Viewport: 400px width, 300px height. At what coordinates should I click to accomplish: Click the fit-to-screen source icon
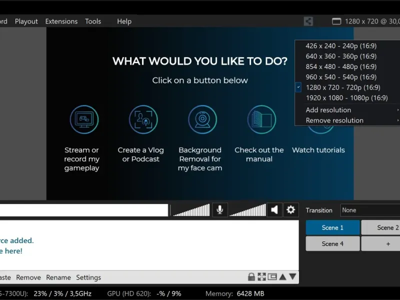pos(261,277)
